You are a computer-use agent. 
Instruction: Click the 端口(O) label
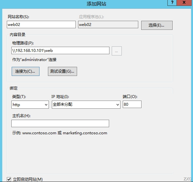tap(130, 97)
